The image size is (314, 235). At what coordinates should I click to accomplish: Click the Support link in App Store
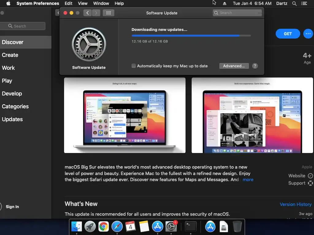[x=297, y=183]
